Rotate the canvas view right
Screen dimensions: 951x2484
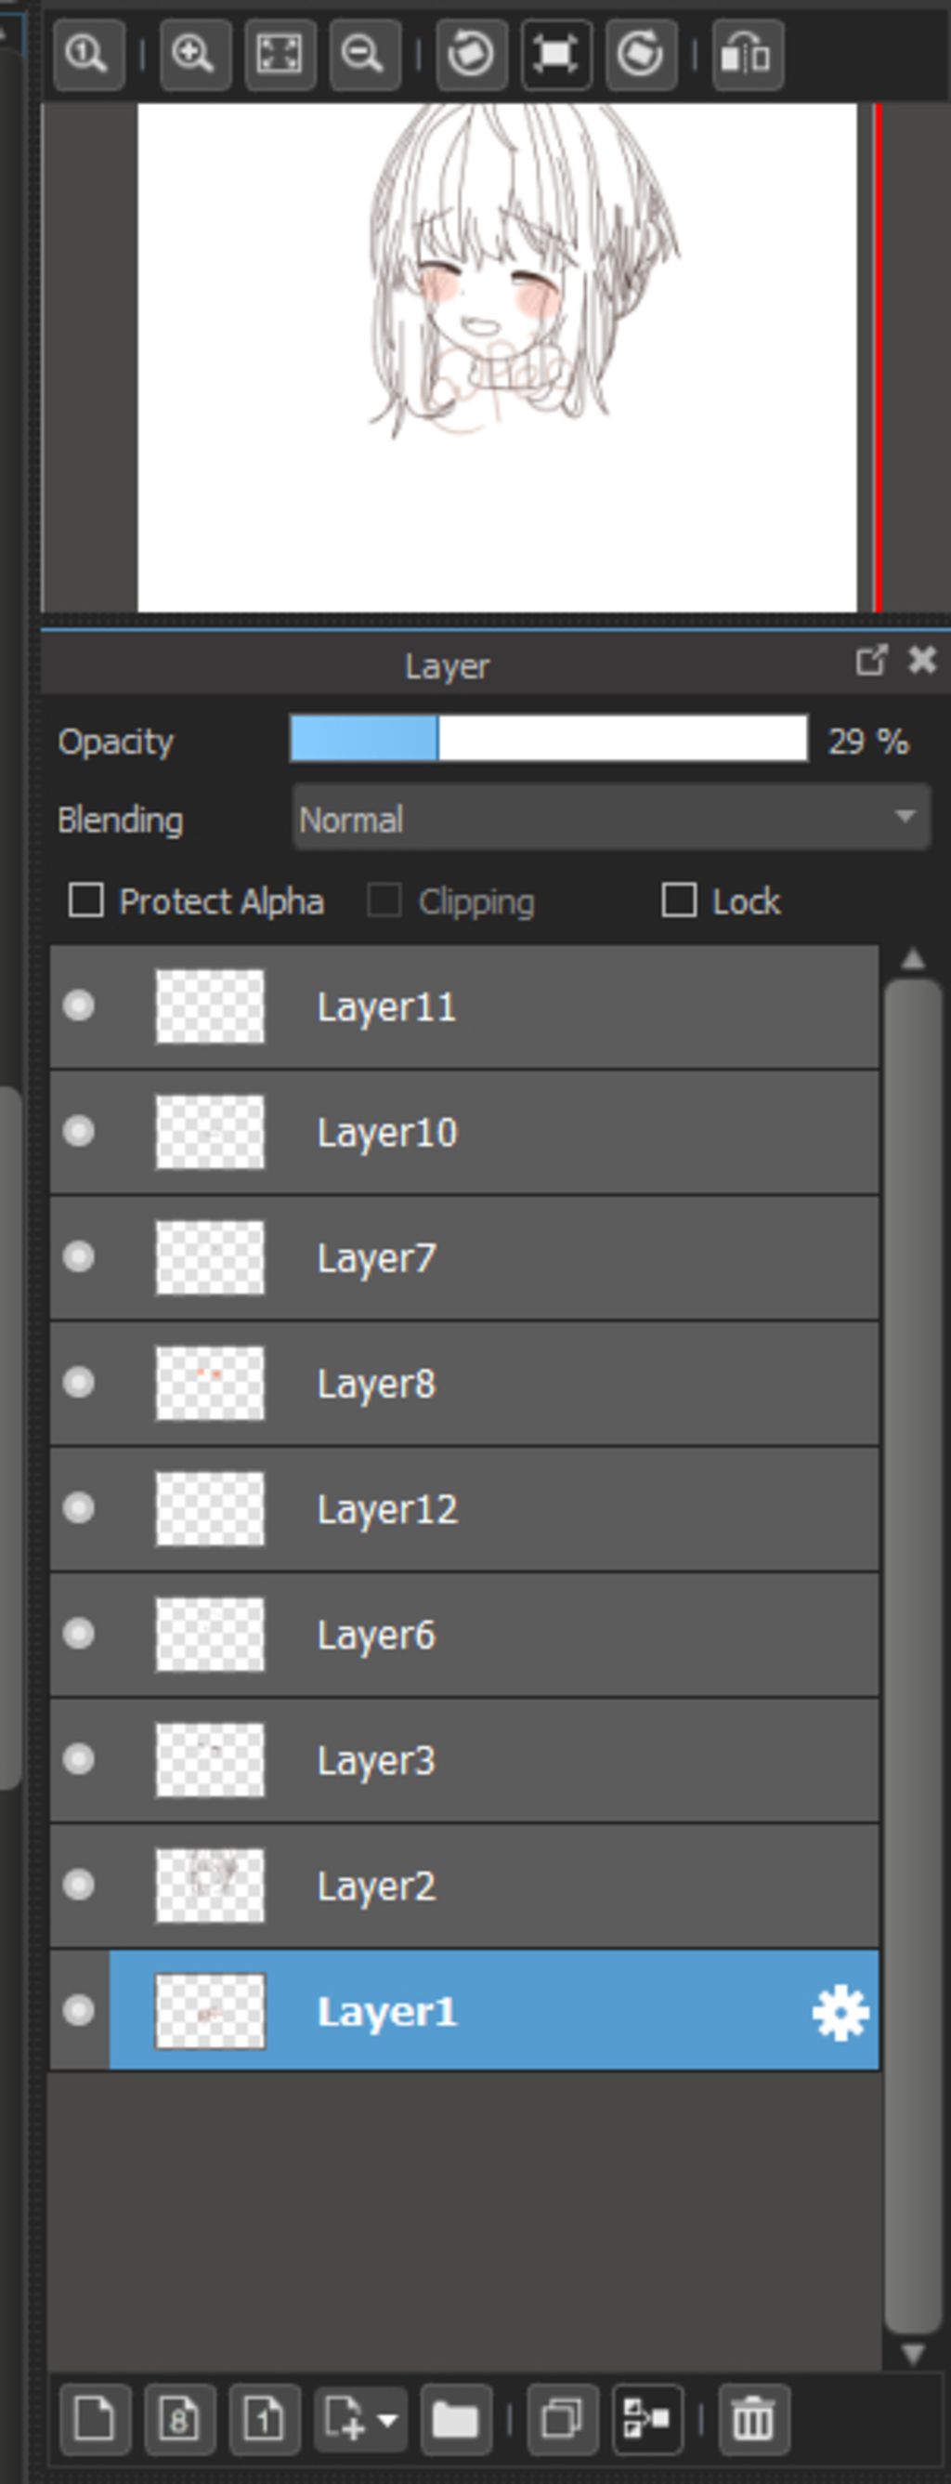point(641,54)
